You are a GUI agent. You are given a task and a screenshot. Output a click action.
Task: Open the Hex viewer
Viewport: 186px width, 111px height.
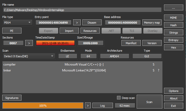pos(174,48)
